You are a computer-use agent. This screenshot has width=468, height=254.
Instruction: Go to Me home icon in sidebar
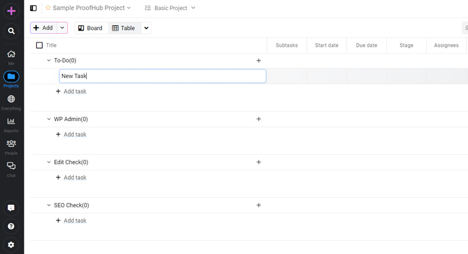11,54
